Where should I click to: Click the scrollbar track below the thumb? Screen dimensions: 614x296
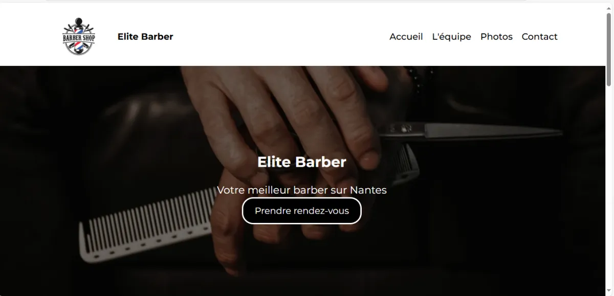(x=609, y=189)
